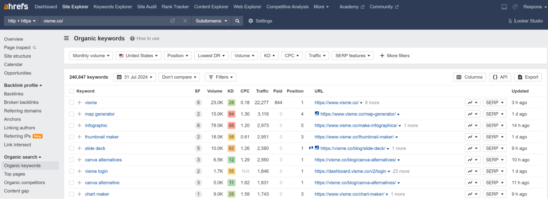Open Looker Studio link

coord(525,21)
